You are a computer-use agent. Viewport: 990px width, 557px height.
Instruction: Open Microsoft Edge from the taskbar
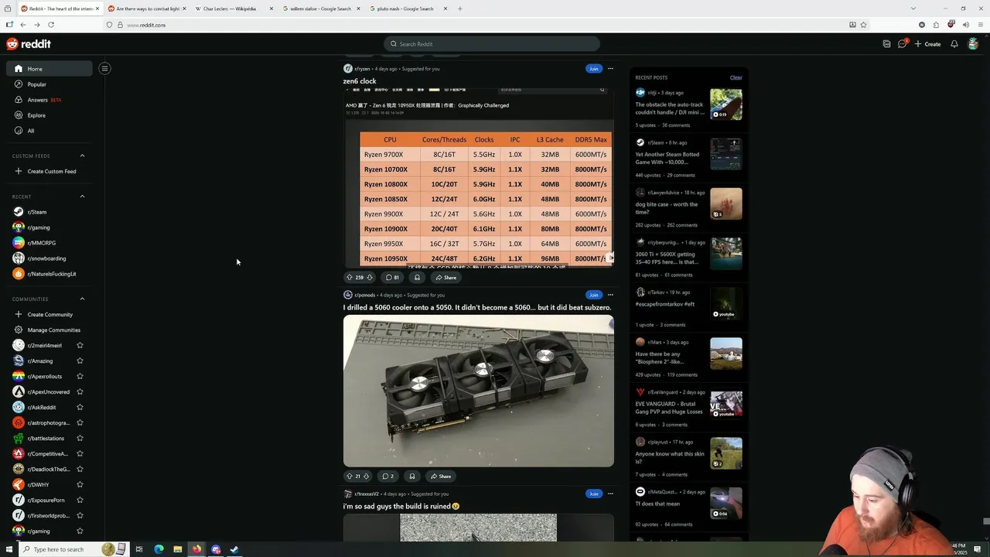pos(159,549)
